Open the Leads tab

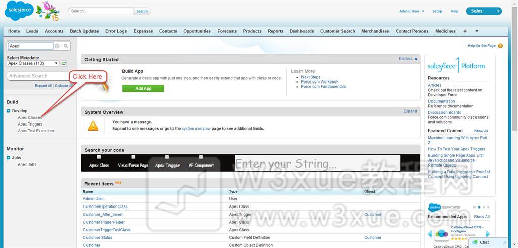[32, 31]
